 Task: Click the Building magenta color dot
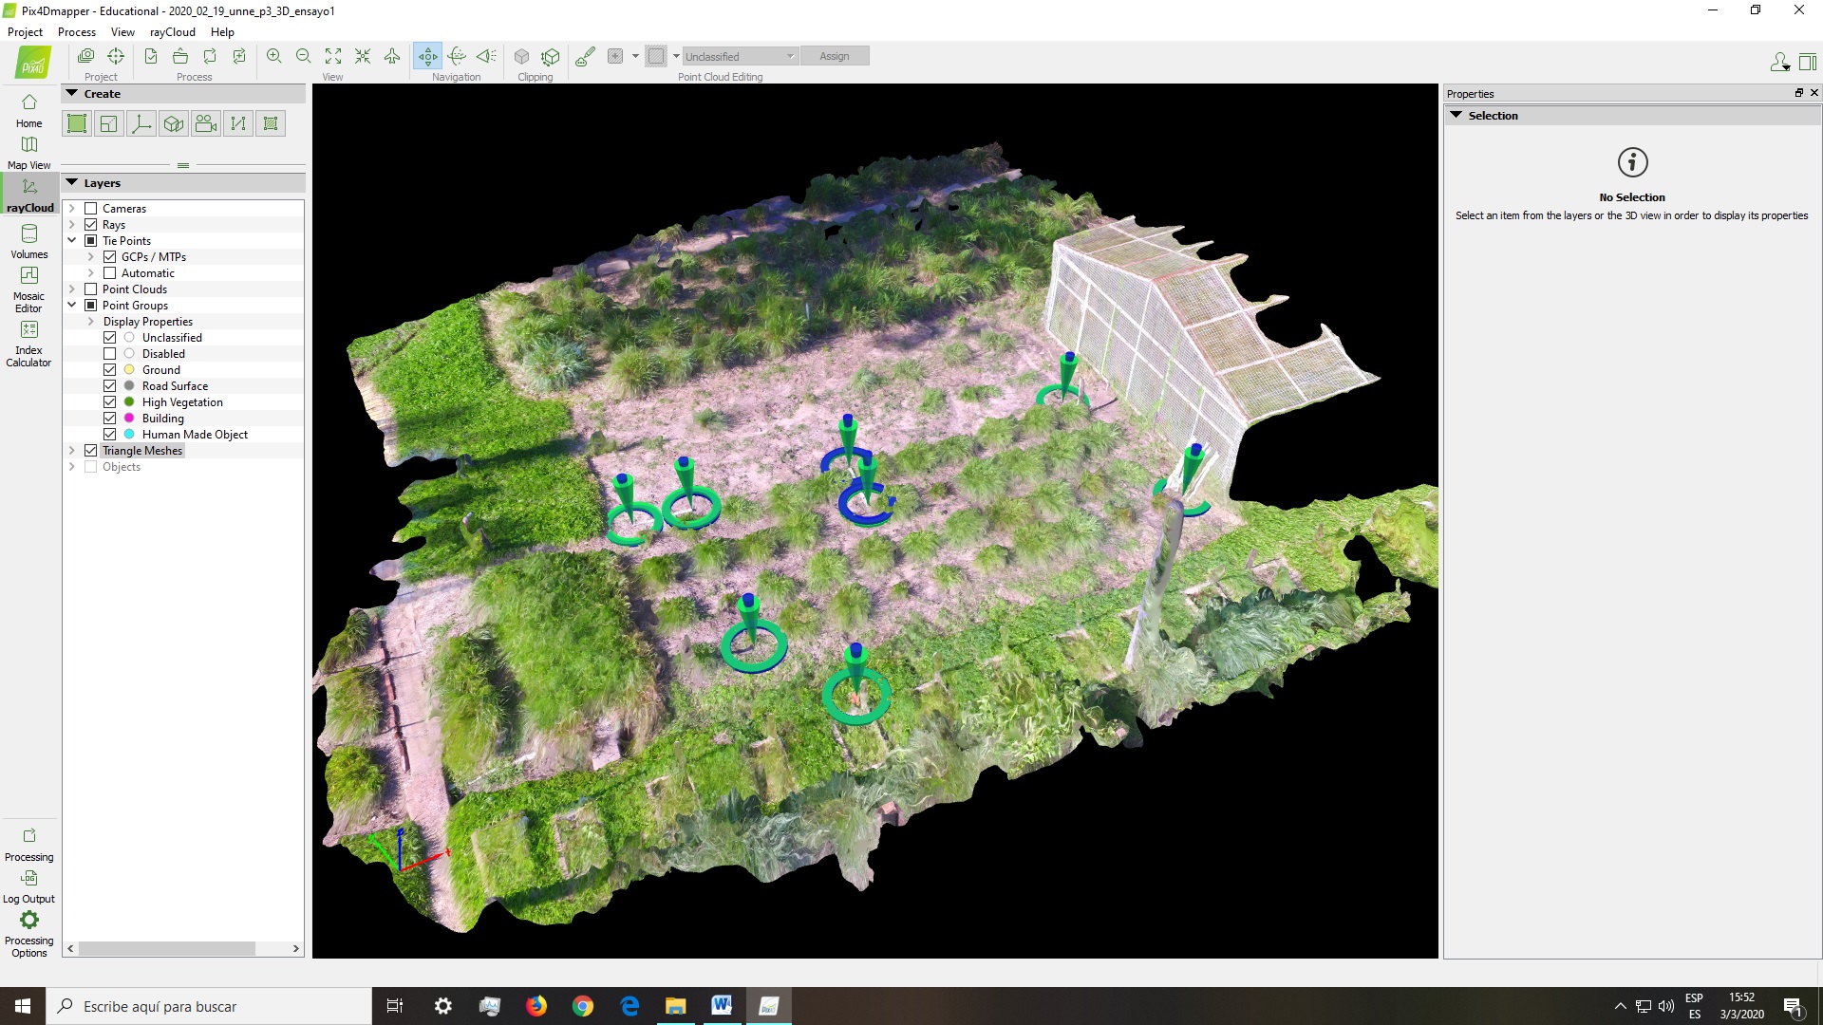(129, 419)
